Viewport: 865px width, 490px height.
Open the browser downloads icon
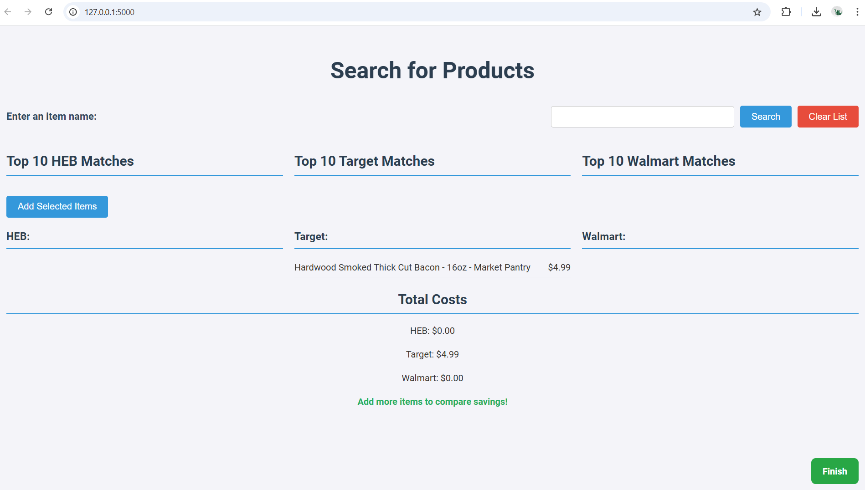tap(816, 12)
